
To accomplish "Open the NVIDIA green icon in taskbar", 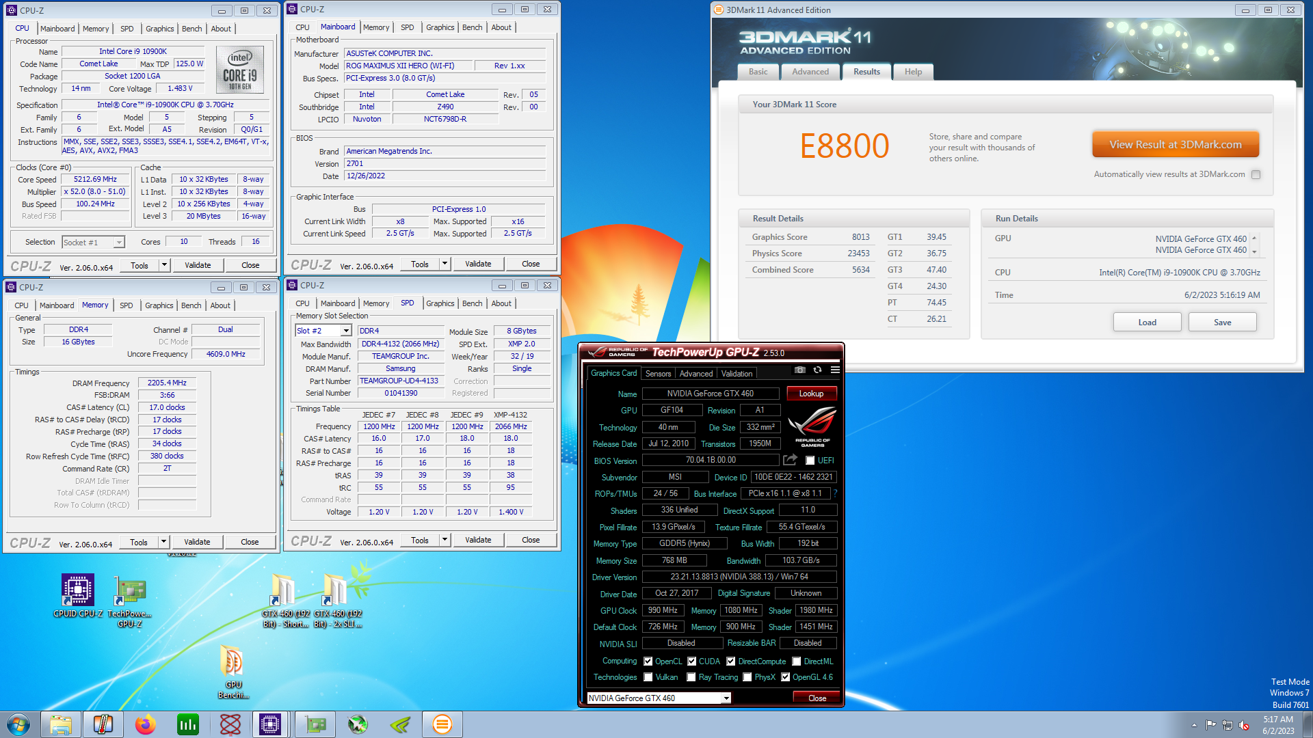I will click(400, 724).
